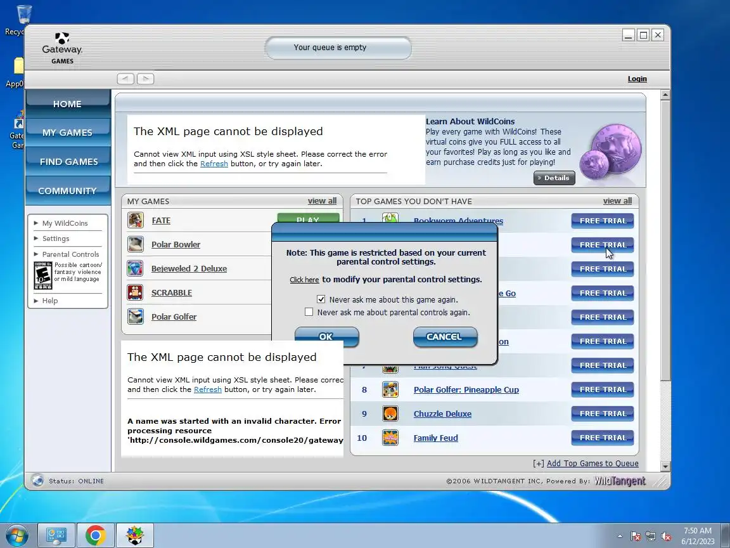This screenshot has height=548, width=730.
Task: Click the taskbar clock showing 7:50 AM
Action: click(x=698, y=536)
